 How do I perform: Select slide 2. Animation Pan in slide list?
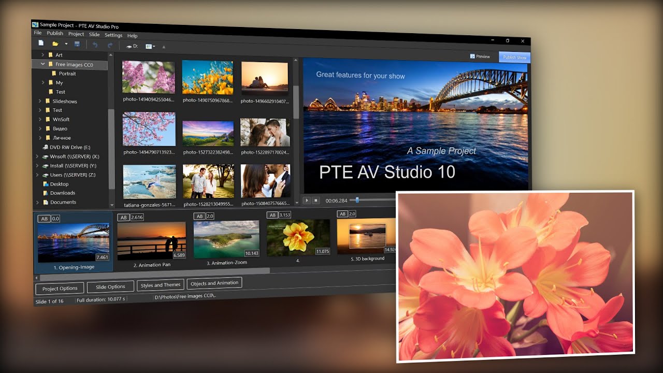click(152, 241)
